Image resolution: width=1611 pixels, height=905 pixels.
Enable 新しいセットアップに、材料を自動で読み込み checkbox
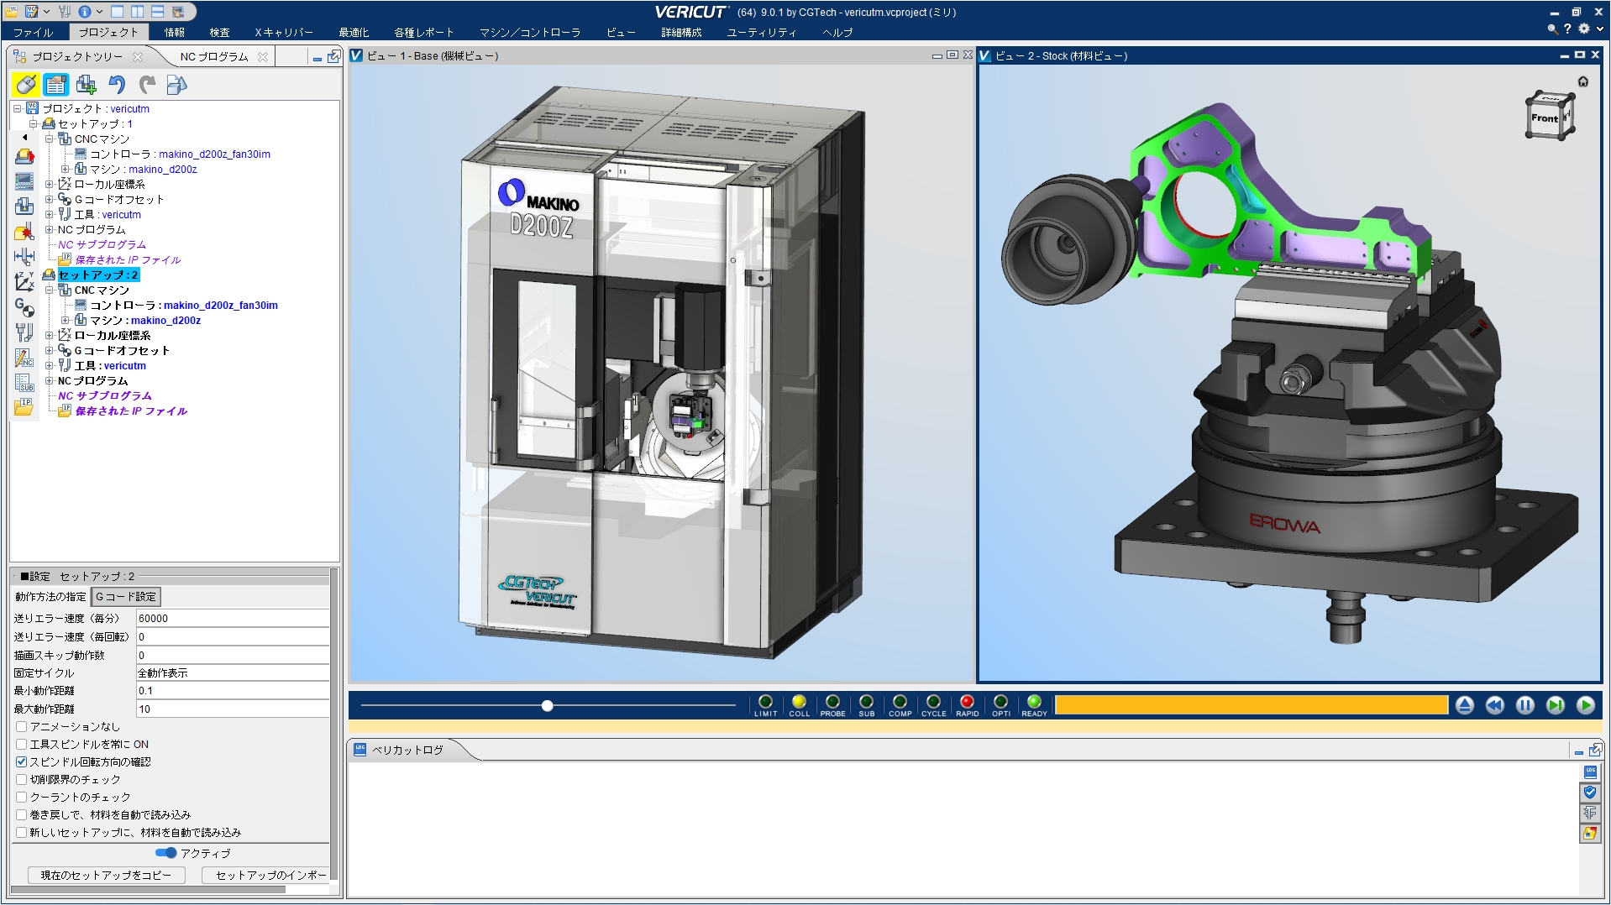click(22, 833)
